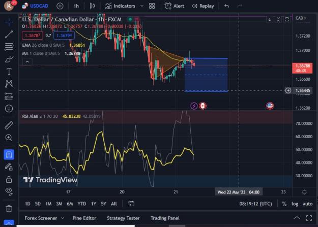The image size is (318, 227).
Task: Open the US flag economic event marker
Action: 270,106
